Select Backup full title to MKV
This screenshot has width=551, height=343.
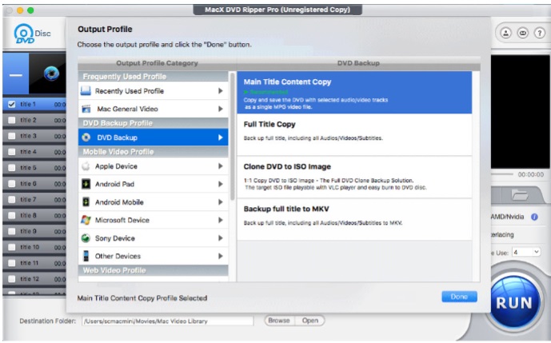pos(354,220)
